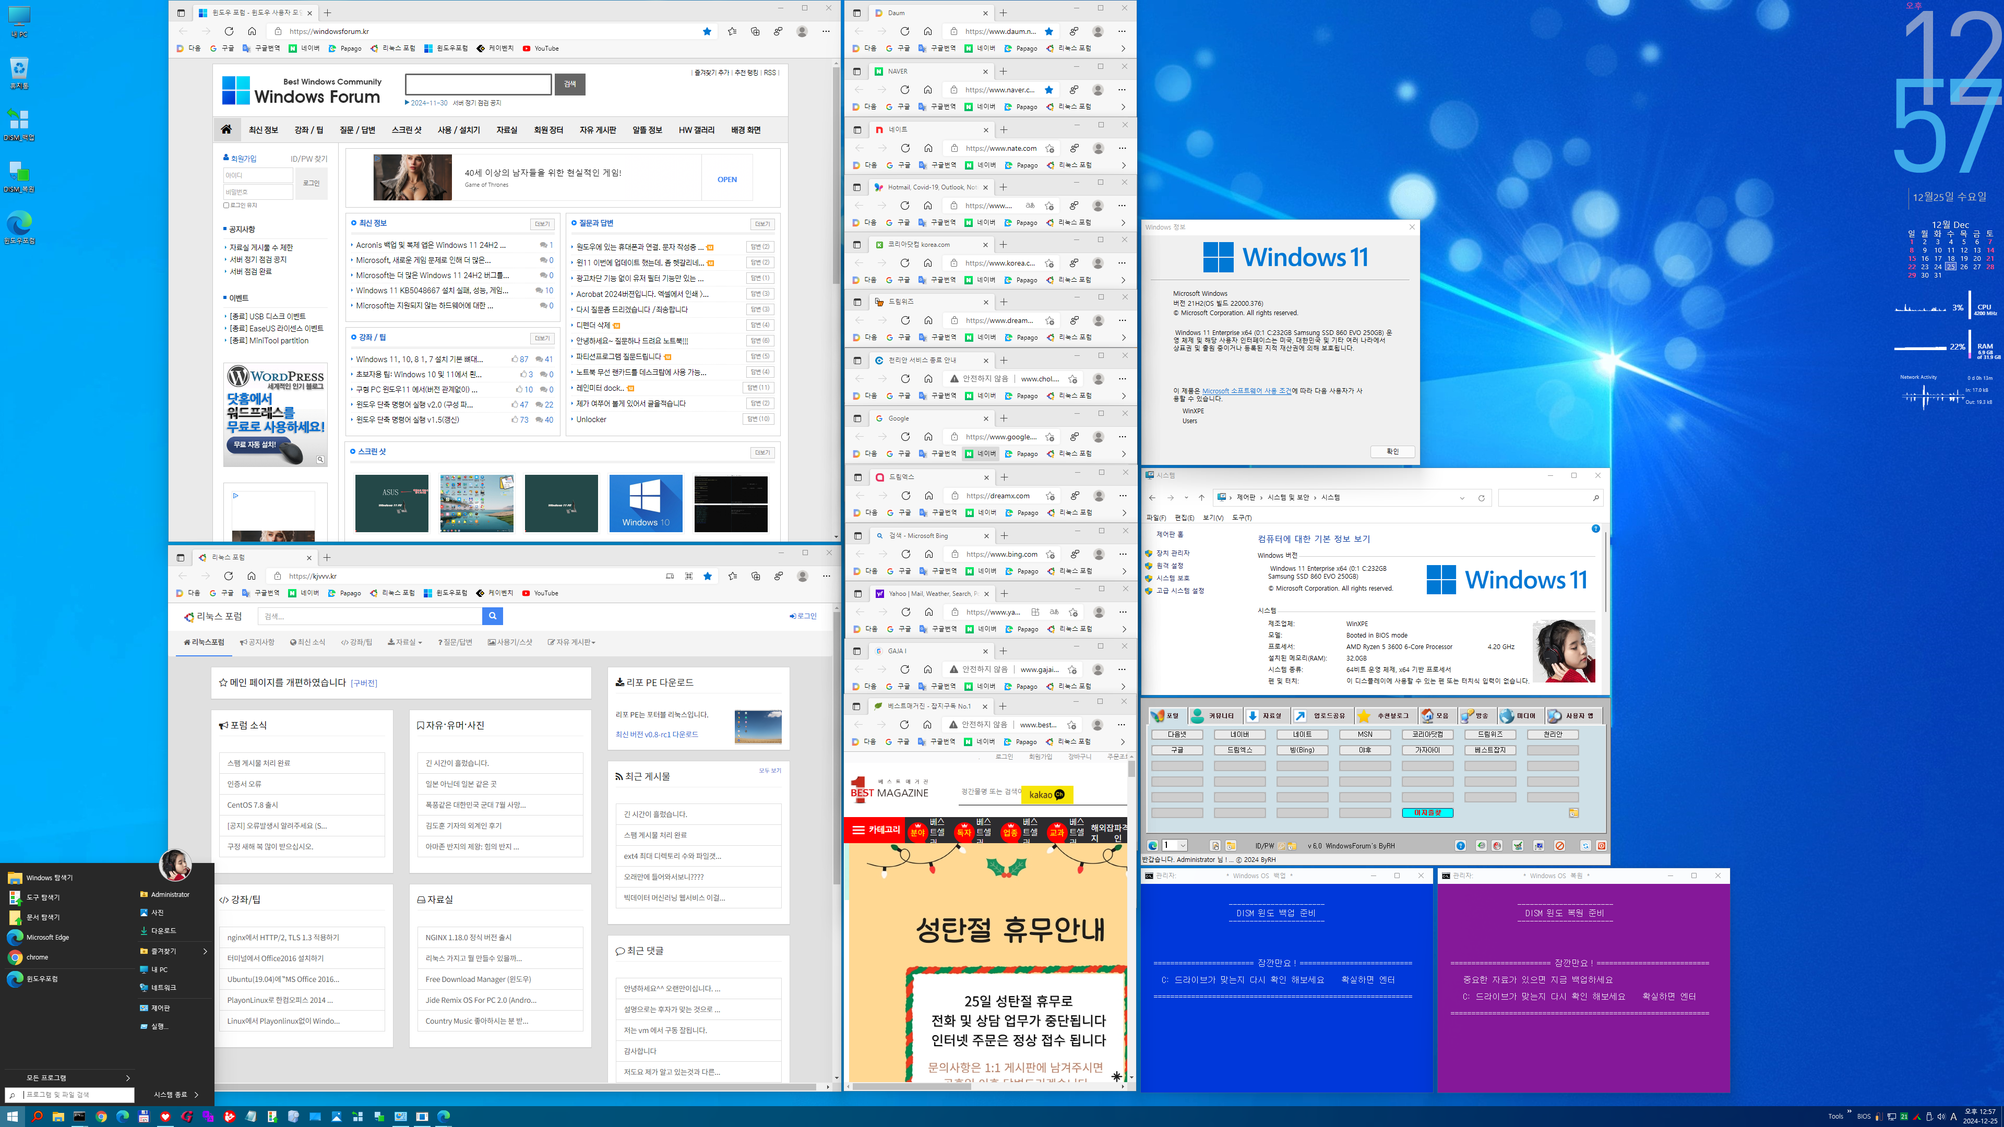Open the DISM_복원 desktop icon
Screen dimensions: 2004x1127
pyautogui.click(x=19, y=176)
